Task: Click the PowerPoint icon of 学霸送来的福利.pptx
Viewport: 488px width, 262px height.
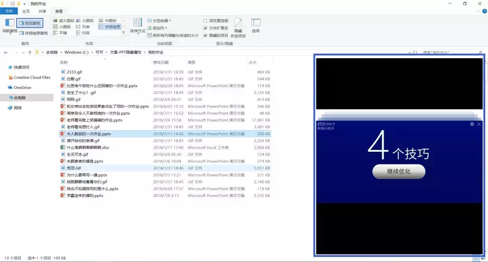Action: pyautogui.click(x=62, y=196)
